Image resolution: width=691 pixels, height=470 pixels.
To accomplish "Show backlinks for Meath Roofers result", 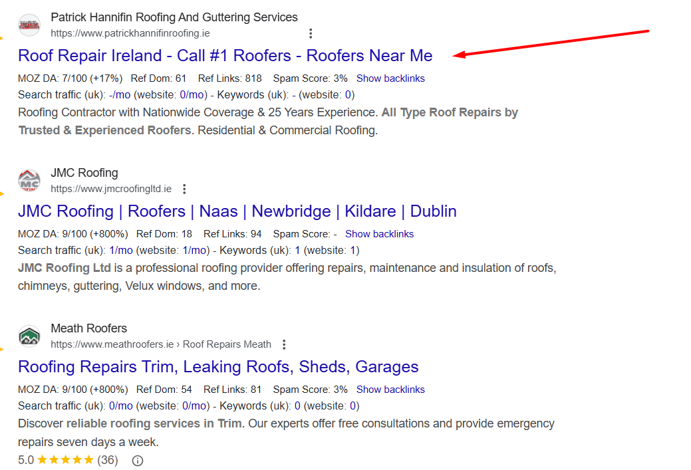I will click(x=390, y=390).
